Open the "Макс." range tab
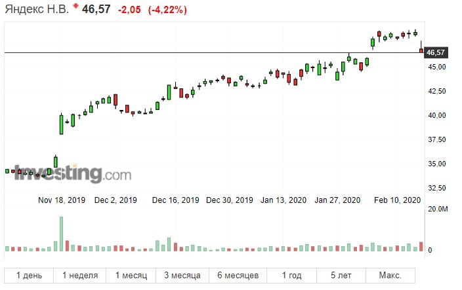The image size is (462, 290). pyautogui.click(x=390, y=276)
